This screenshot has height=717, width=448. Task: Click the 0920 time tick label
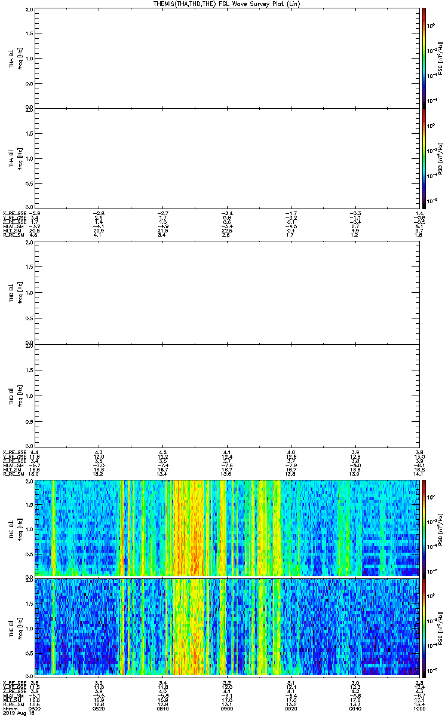click(291, 708)
